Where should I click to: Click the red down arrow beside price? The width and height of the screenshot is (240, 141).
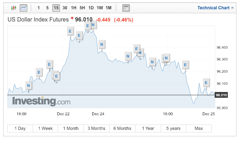[x=72, y=18]
